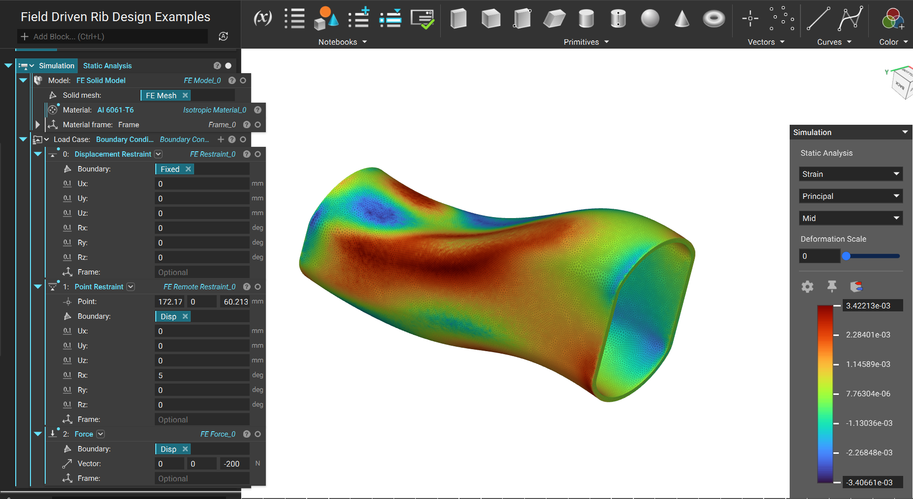
Task: Select the tilted plate primitive icon
Action: (554, 19)
